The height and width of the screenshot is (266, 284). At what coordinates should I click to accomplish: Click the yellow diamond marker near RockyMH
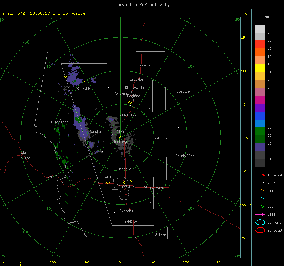(84, 83)
